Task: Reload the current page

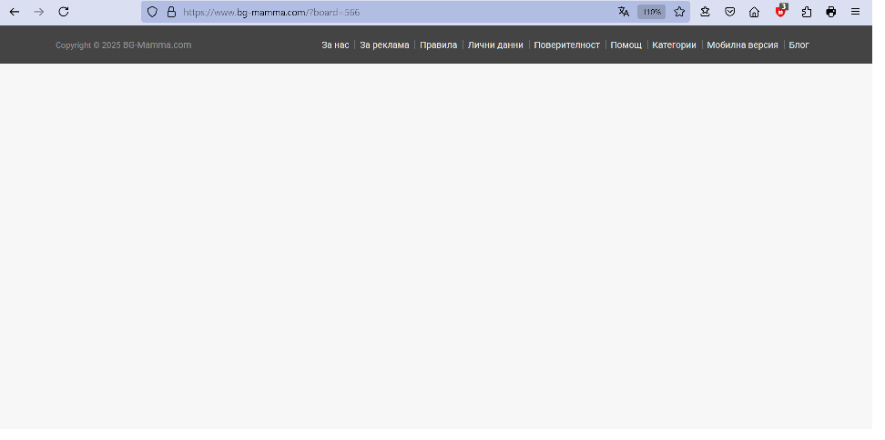Action: tap(64, 12)
